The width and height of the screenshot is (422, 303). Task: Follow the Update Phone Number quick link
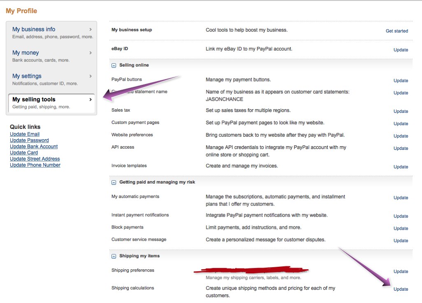click(x=35, y=165)
